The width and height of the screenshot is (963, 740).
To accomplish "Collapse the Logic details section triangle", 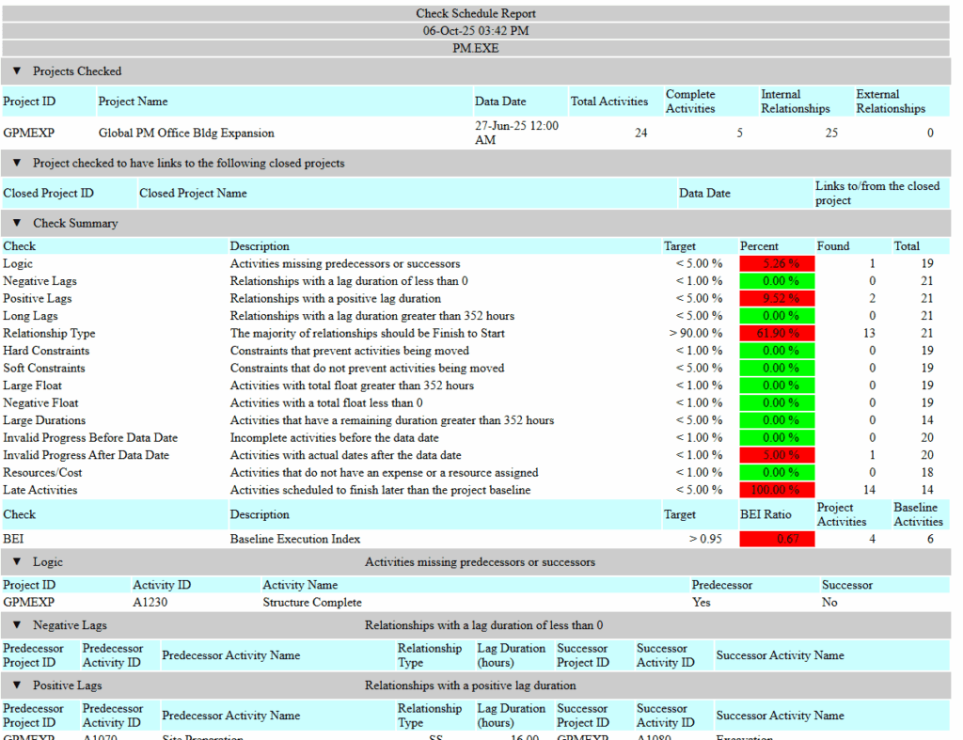I will click(17, 562).
